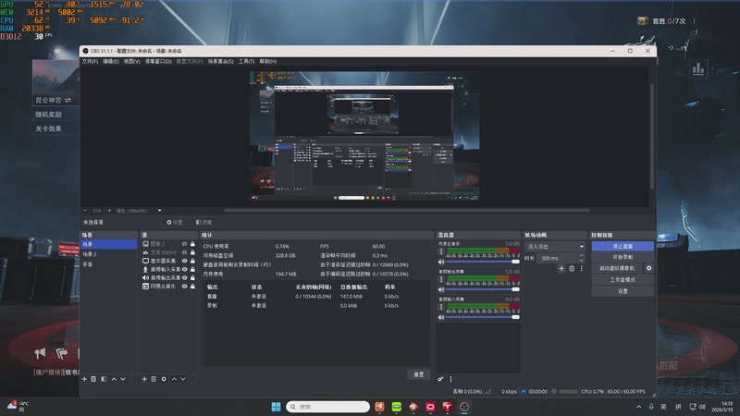Adjust 音频输出采集 volume slider in mixer
740x416 pixels.
(482, 289)
